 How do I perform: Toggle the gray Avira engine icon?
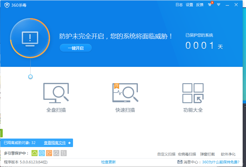pos(56,153)
